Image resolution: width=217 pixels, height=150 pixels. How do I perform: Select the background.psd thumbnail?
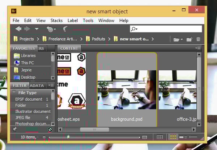[127, 90]
